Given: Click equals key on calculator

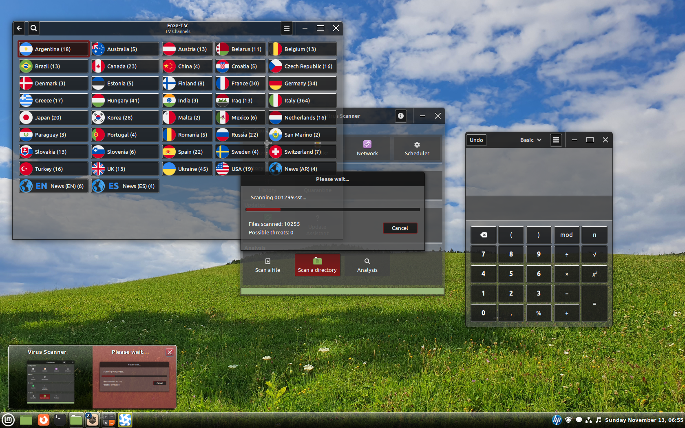Looking at the screenshot, I should (594, 303).
